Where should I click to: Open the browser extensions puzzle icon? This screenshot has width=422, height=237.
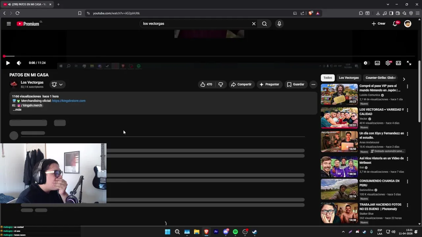[361, 13]
